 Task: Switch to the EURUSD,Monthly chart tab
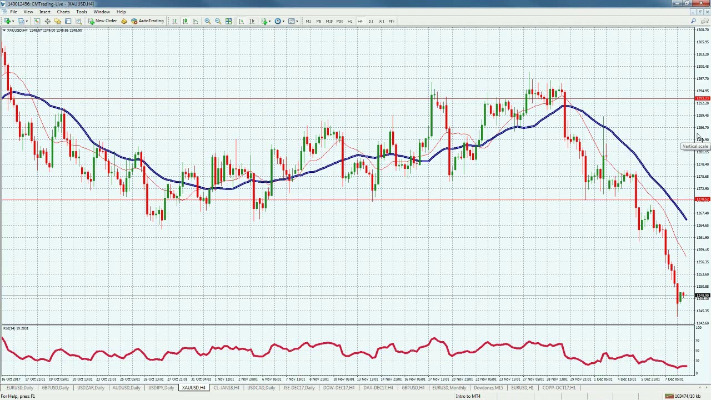click(x=449, y=388)
